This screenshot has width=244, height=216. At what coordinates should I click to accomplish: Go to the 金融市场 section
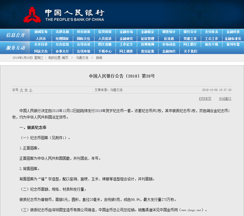click(x=126, y=32)
